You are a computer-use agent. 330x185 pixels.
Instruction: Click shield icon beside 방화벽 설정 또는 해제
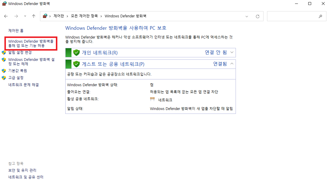[x=4, y=60]
